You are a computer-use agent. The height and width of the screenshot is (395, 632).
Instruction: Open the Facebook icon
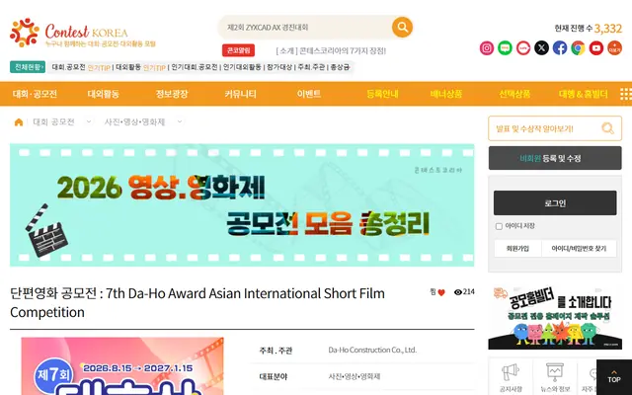(560, 48)
